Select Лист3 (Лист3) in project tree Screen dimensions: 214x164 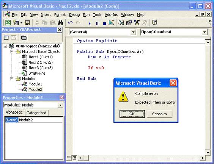coord(41,68)
